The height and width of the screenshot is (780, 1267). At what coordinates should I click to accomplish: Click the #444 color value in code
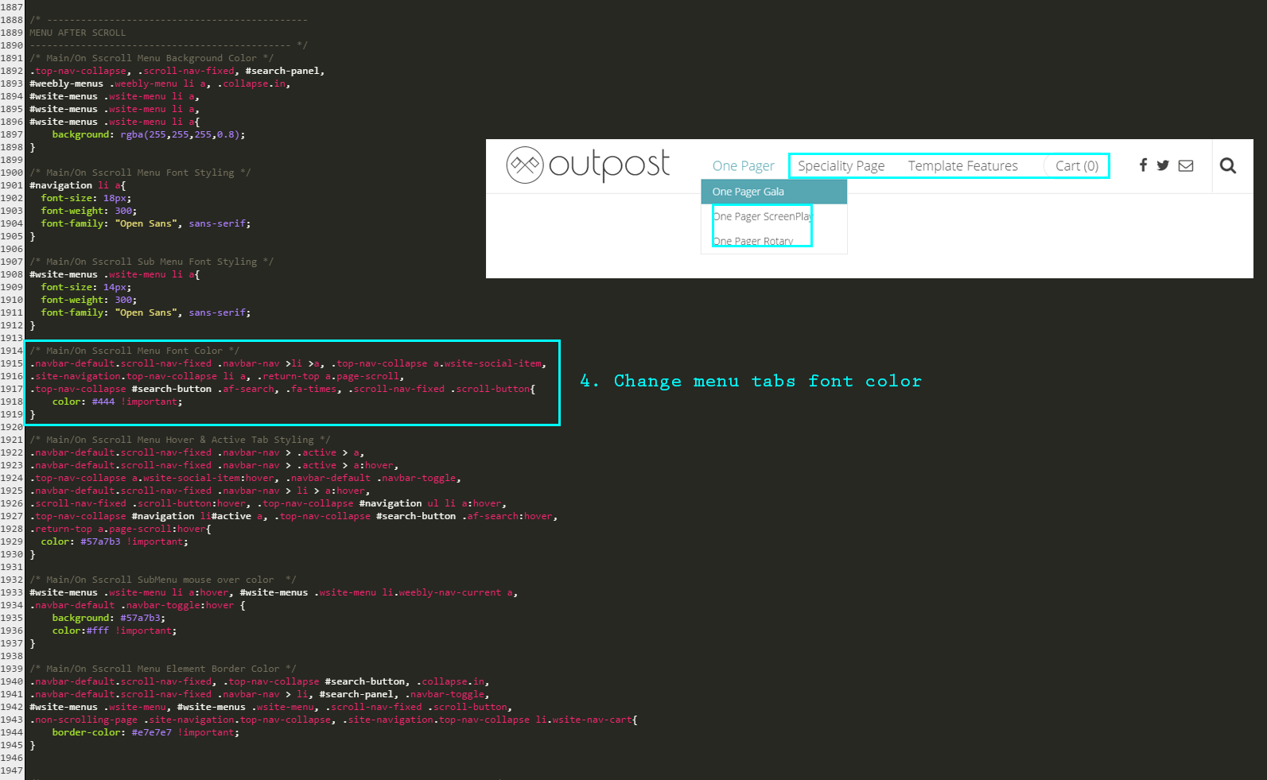(103, 402)
